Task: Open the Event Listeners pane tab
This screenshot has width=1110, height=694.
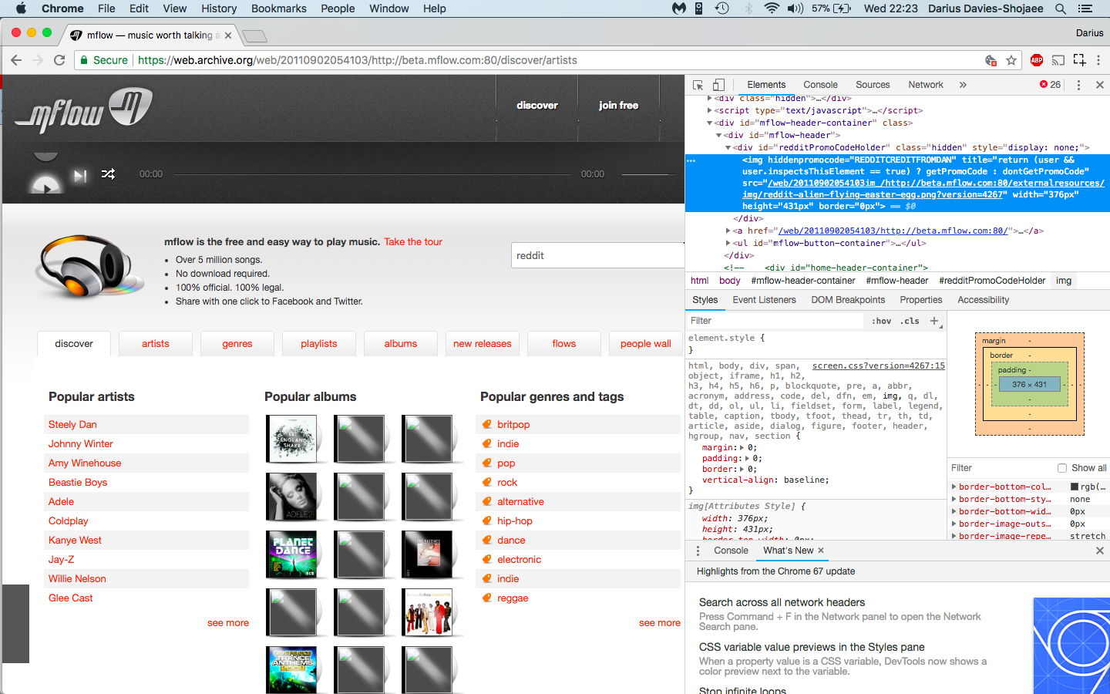Action: click(764, 300)
